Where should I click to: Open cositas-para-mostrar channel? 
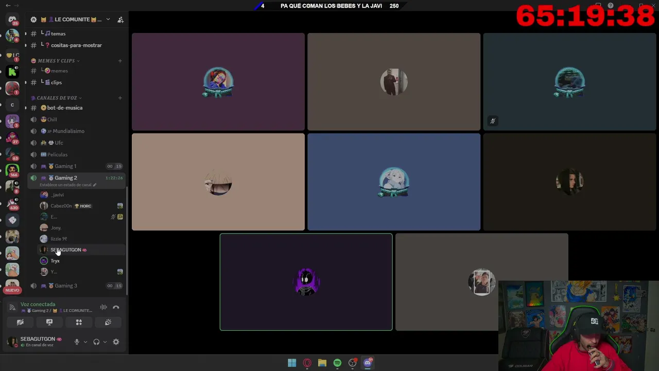[76, 45]
